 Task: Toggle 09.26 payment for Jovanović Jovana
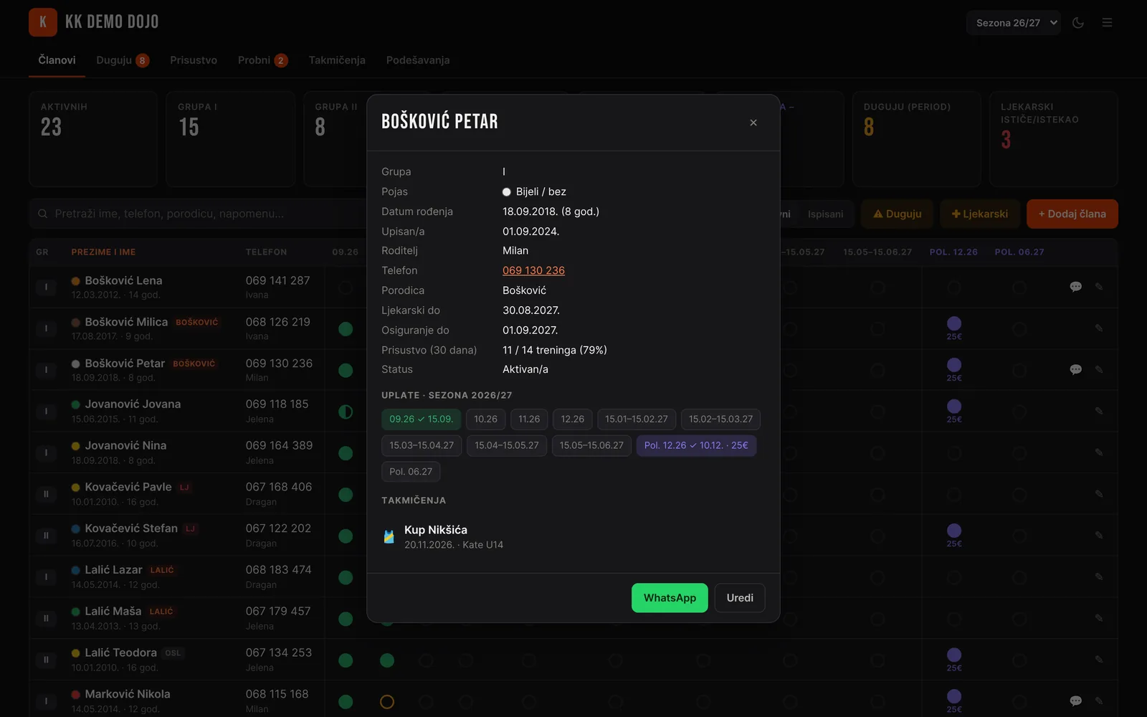click(x=346, y=412)
